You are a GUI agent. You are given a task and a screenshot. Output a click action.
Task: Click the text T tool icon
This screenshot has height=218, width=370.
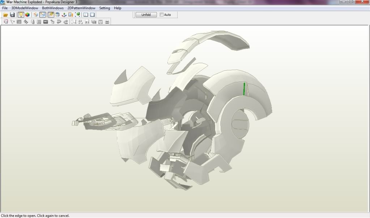pyautogui.click(x=39, y=22)
